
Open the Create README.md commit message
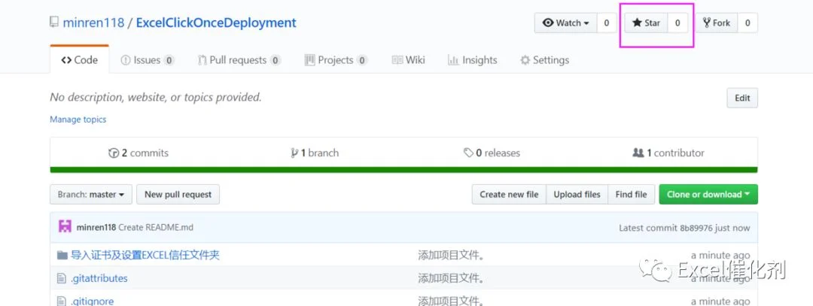point(156,227)
